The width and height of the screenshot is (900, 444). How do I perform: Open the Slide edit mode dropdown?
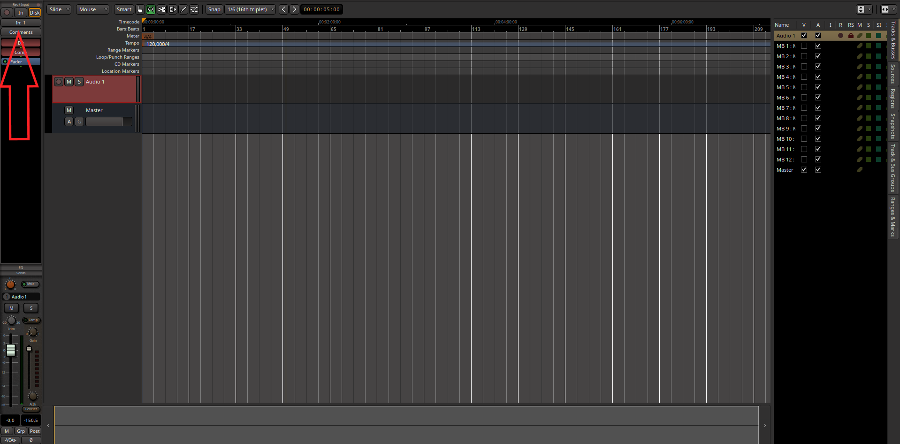click(60, 9)
